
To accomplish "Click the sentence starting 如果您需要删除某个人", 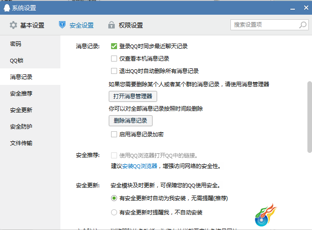I will coord(189,84).
